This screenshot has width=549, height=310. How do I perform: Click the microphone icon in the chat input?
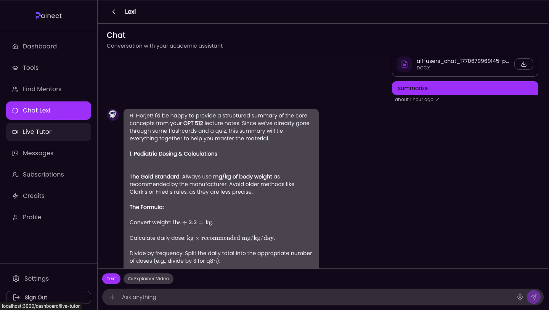pos(520,297)
